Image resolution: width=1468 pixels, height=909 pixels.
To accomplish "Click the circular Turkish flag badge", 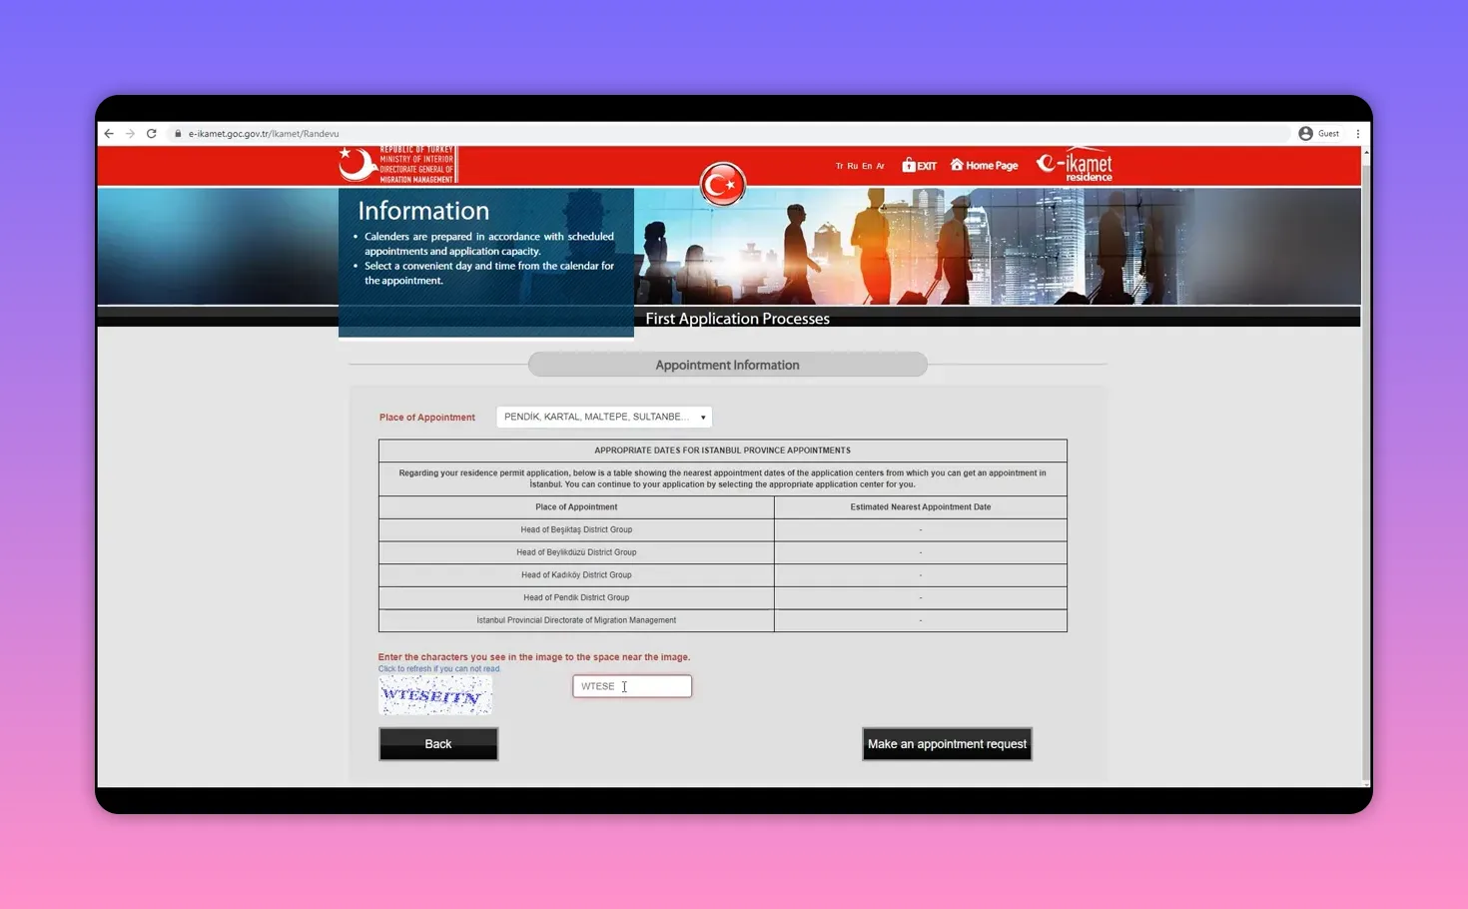I will 722,184.
